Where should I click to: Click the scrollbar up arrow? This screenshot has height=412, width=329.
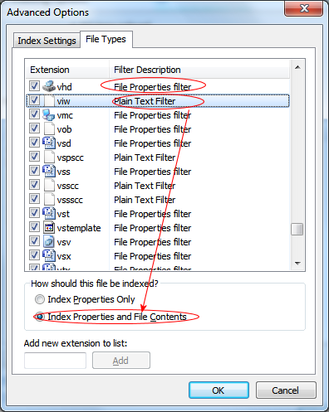coord(297,67)
